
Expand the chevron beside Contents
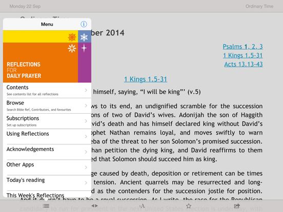86,90
